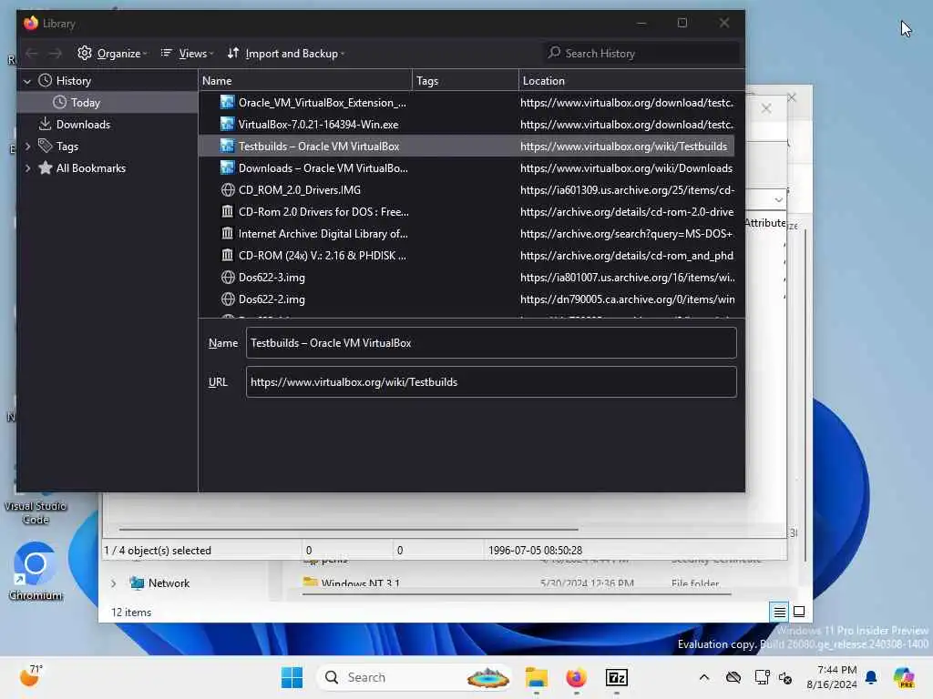The image size is (933, 699).
Task: Select Network in File Explorer window
Action: point(159,583)
